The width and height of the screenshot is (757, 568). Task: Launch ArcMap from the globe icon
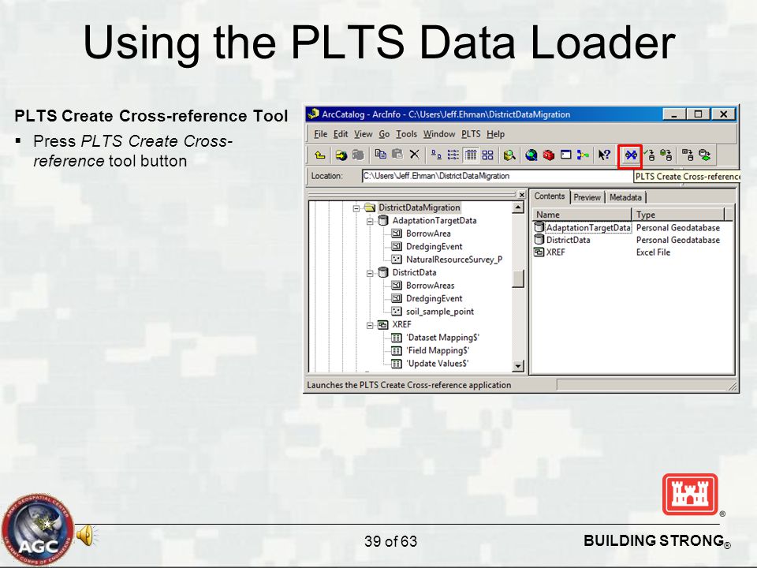pyautogui.click(x=531, y=155)
